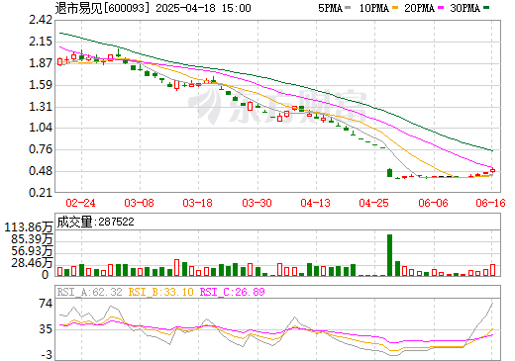Click the 10PMA orange legend swatch
This screenshot has width=515, height=361.
coord(395,8)
